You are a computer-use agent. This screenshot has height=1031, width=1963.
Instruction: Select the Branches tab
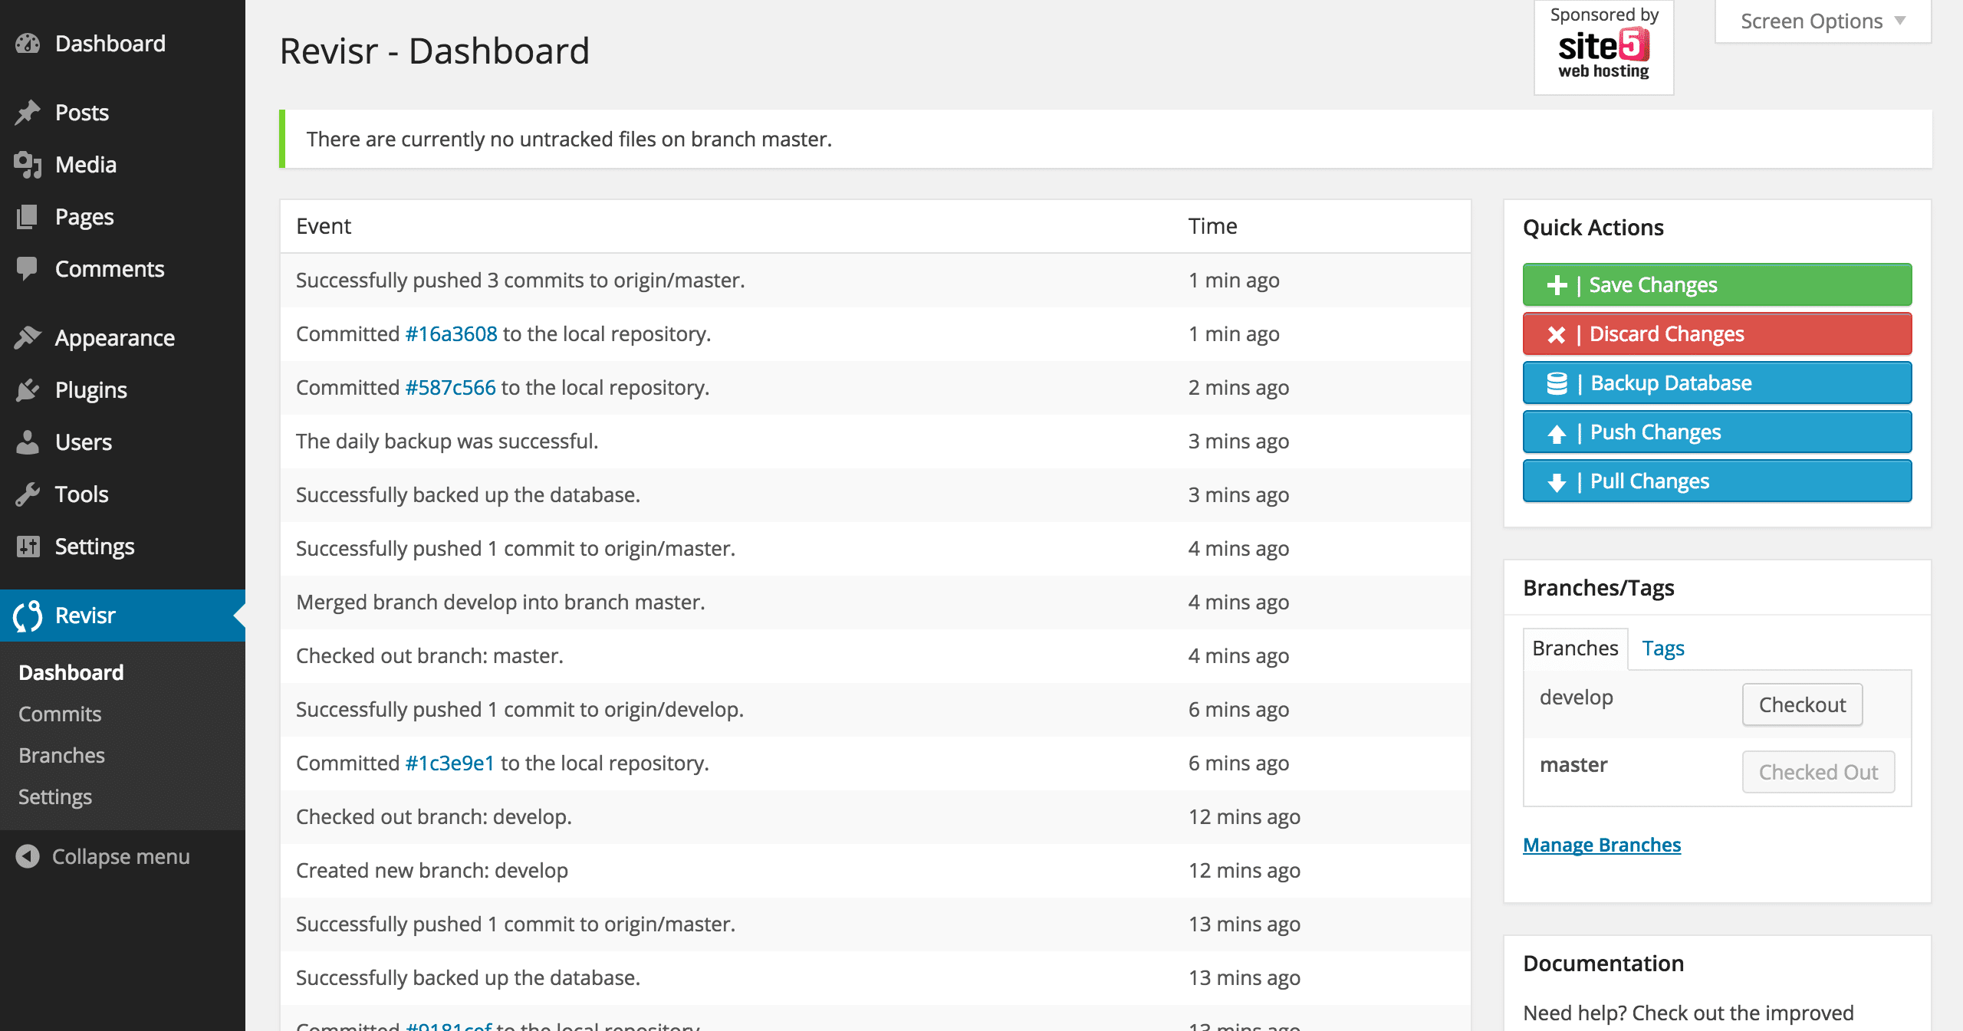click(1575, 647)
